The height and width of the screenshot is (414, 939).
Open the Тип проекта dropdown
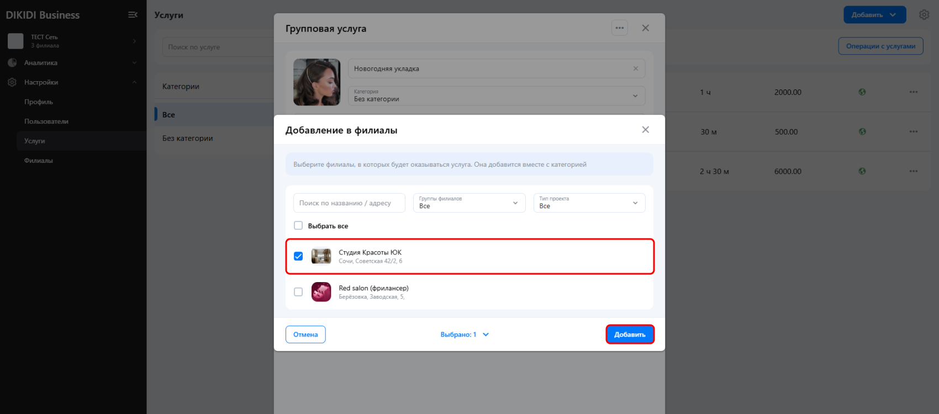click(x=589, y=203)
